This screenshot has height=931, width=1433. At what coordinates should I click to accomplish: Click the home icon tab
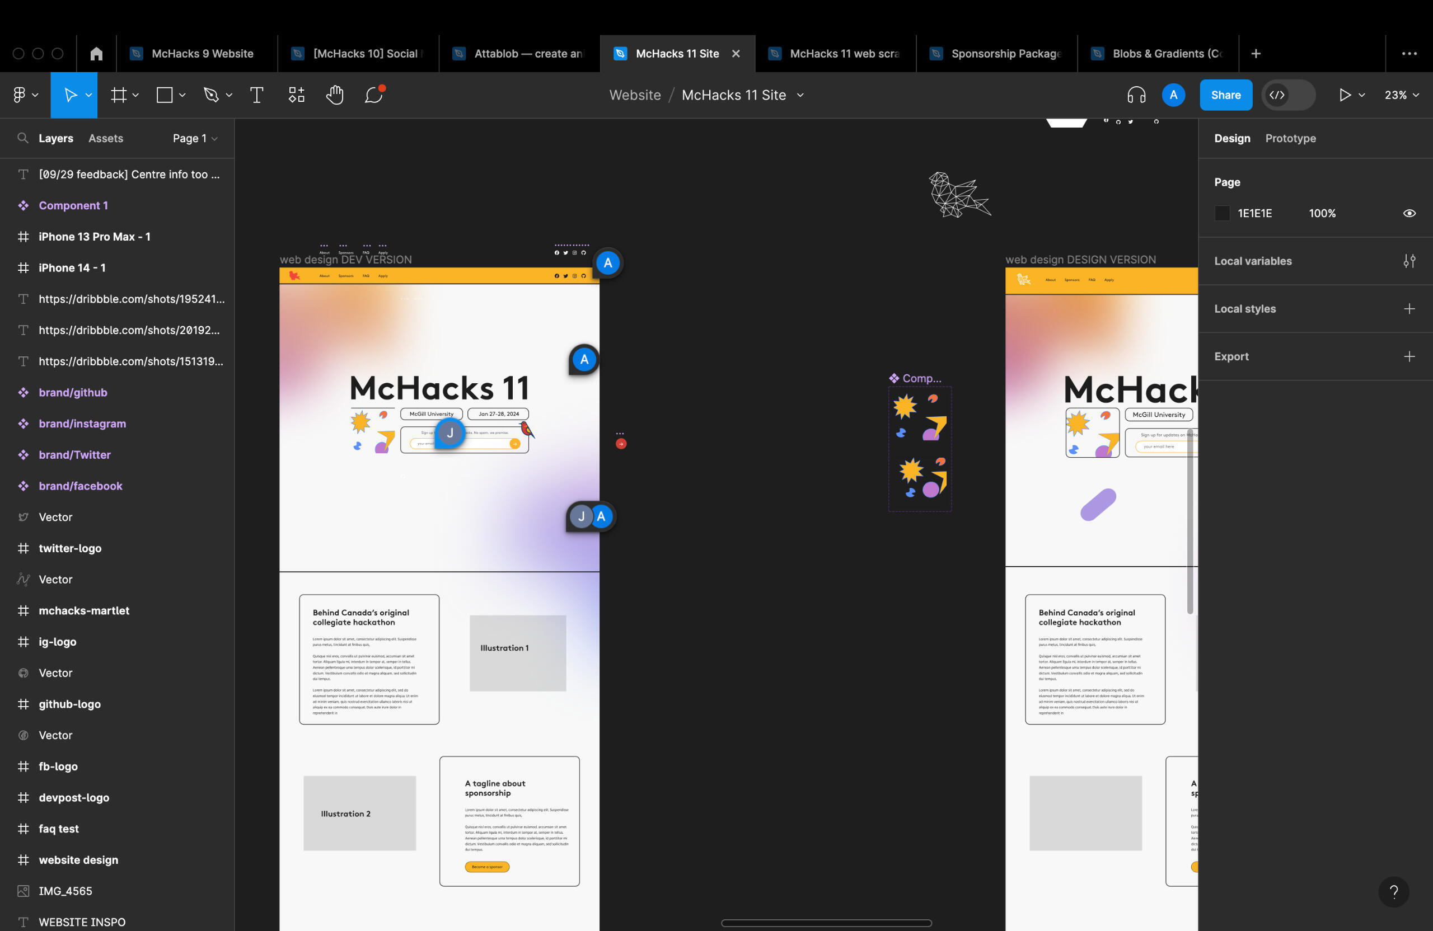coord(96,54)
